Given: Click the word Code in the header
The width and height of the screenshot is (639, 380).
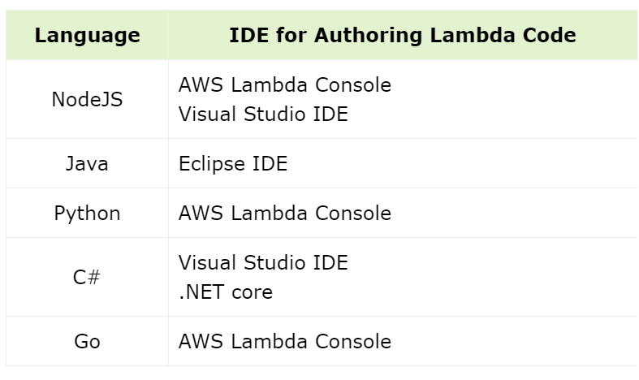Looking at the screenshot, I should (552, 36).
